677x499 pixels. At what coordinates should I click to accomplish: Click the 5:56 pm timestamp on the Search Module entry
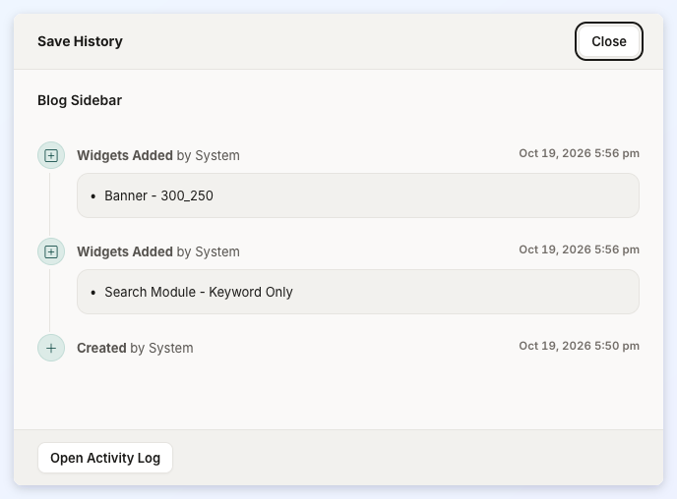pyautogui.click(x=579, y=249)
